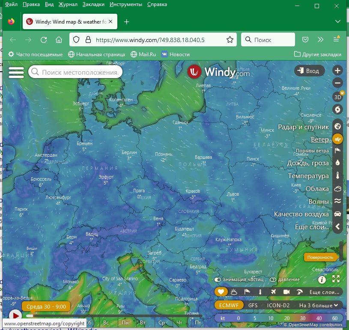Open the more layers list in the right sidebar
The image size is (349, 330).
tap(312, 227)
